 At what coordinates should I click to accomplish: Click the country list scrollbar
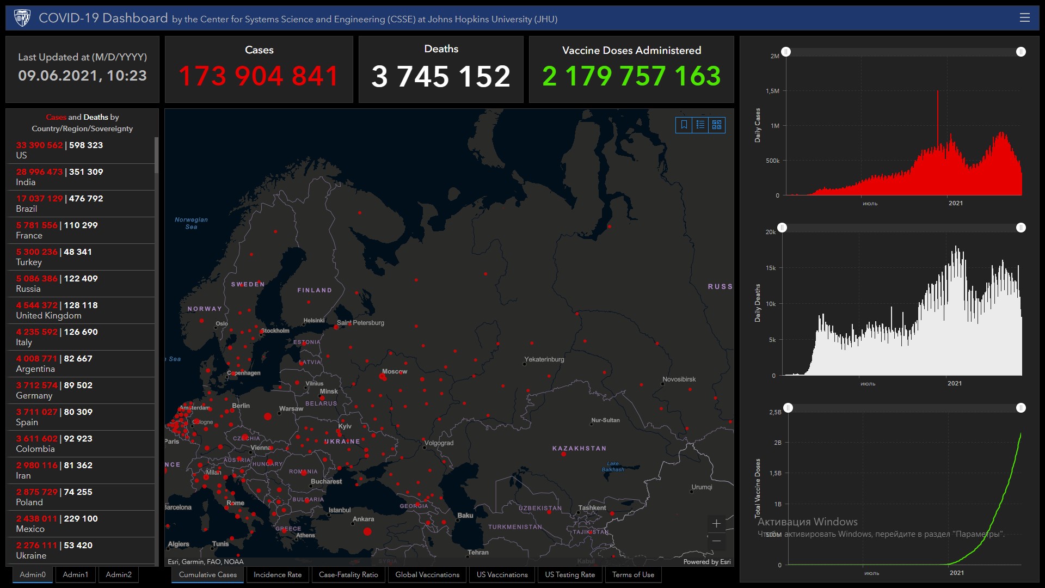coord(157,155)
